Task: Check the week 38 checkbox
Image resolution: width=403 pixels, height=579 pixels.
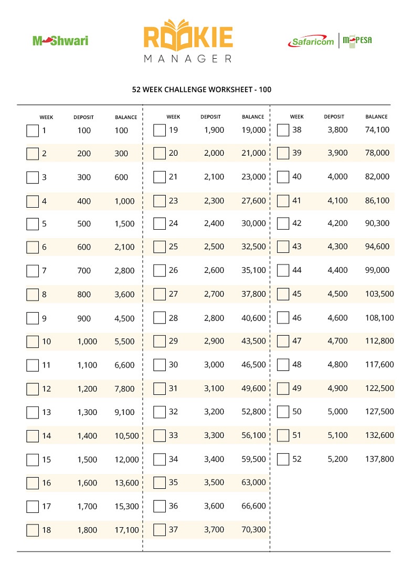Action: tap(283, 130)
